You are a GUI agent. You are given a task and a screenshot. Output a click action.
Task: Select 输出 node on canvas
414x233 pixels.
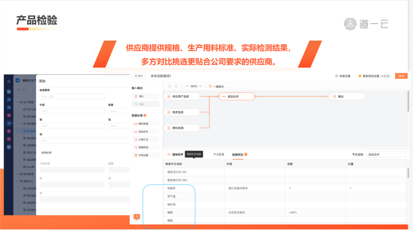(347, 96)
